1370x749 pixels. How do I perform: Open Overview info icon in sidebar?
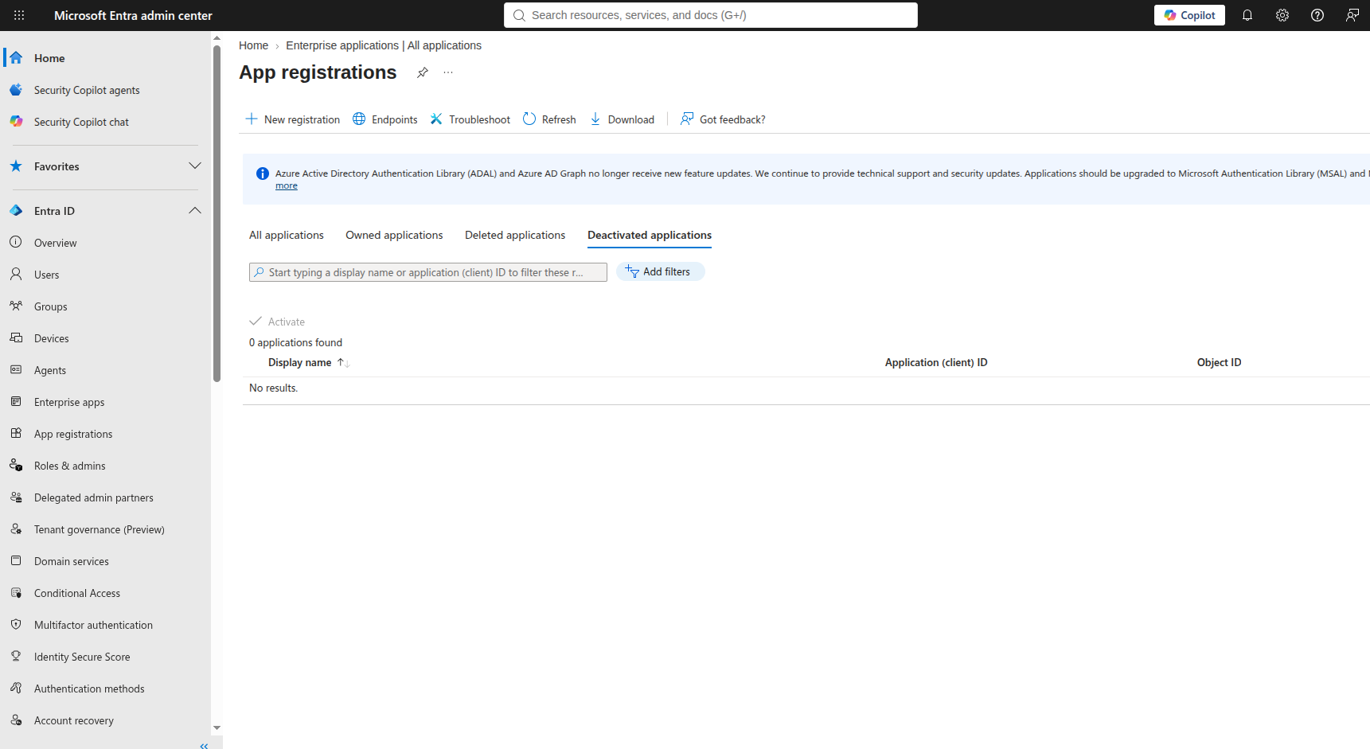pyautogui.click(x=16, y=242)
